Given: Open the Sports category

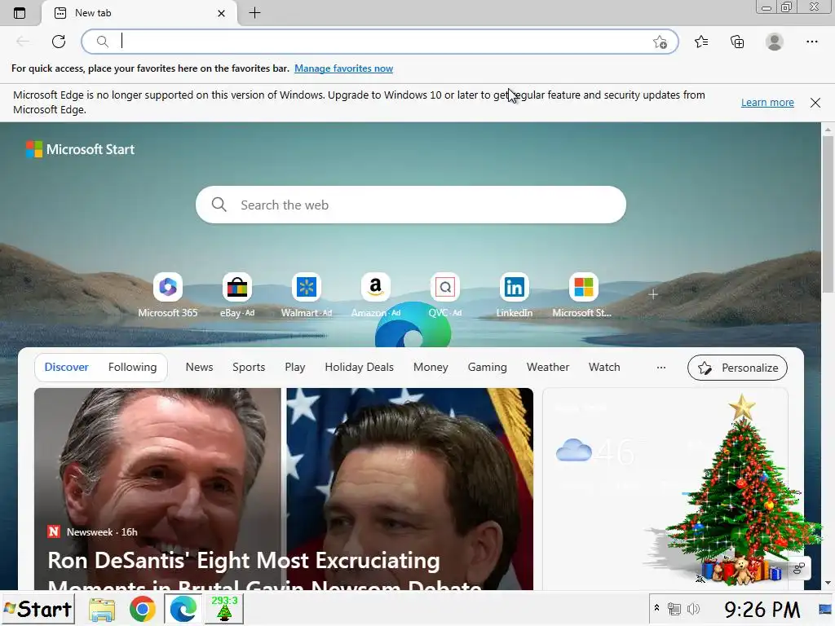Looking at the screenshot, I should (249, 368).
